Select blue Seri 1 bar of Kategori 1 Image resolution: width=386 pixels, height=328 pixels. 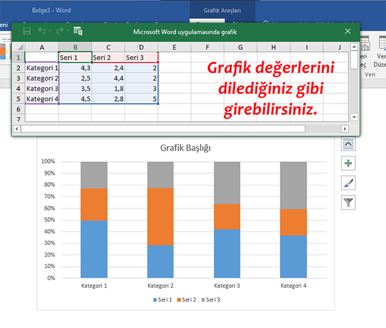click(x=94, y=249)
